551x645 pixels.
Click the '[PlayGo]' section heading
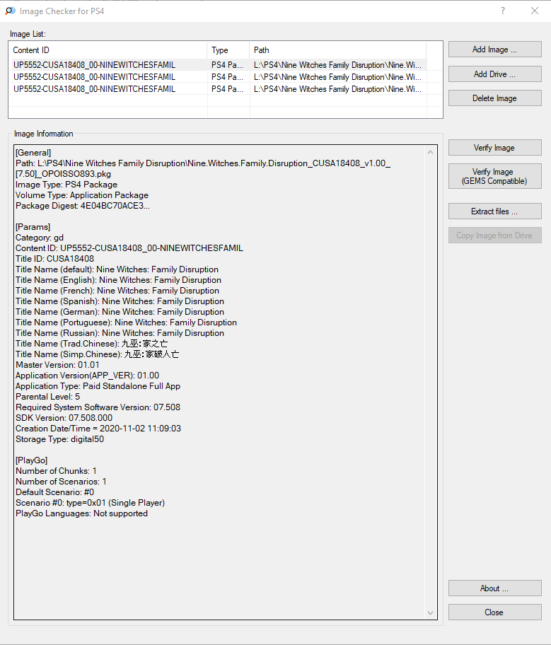32,460
